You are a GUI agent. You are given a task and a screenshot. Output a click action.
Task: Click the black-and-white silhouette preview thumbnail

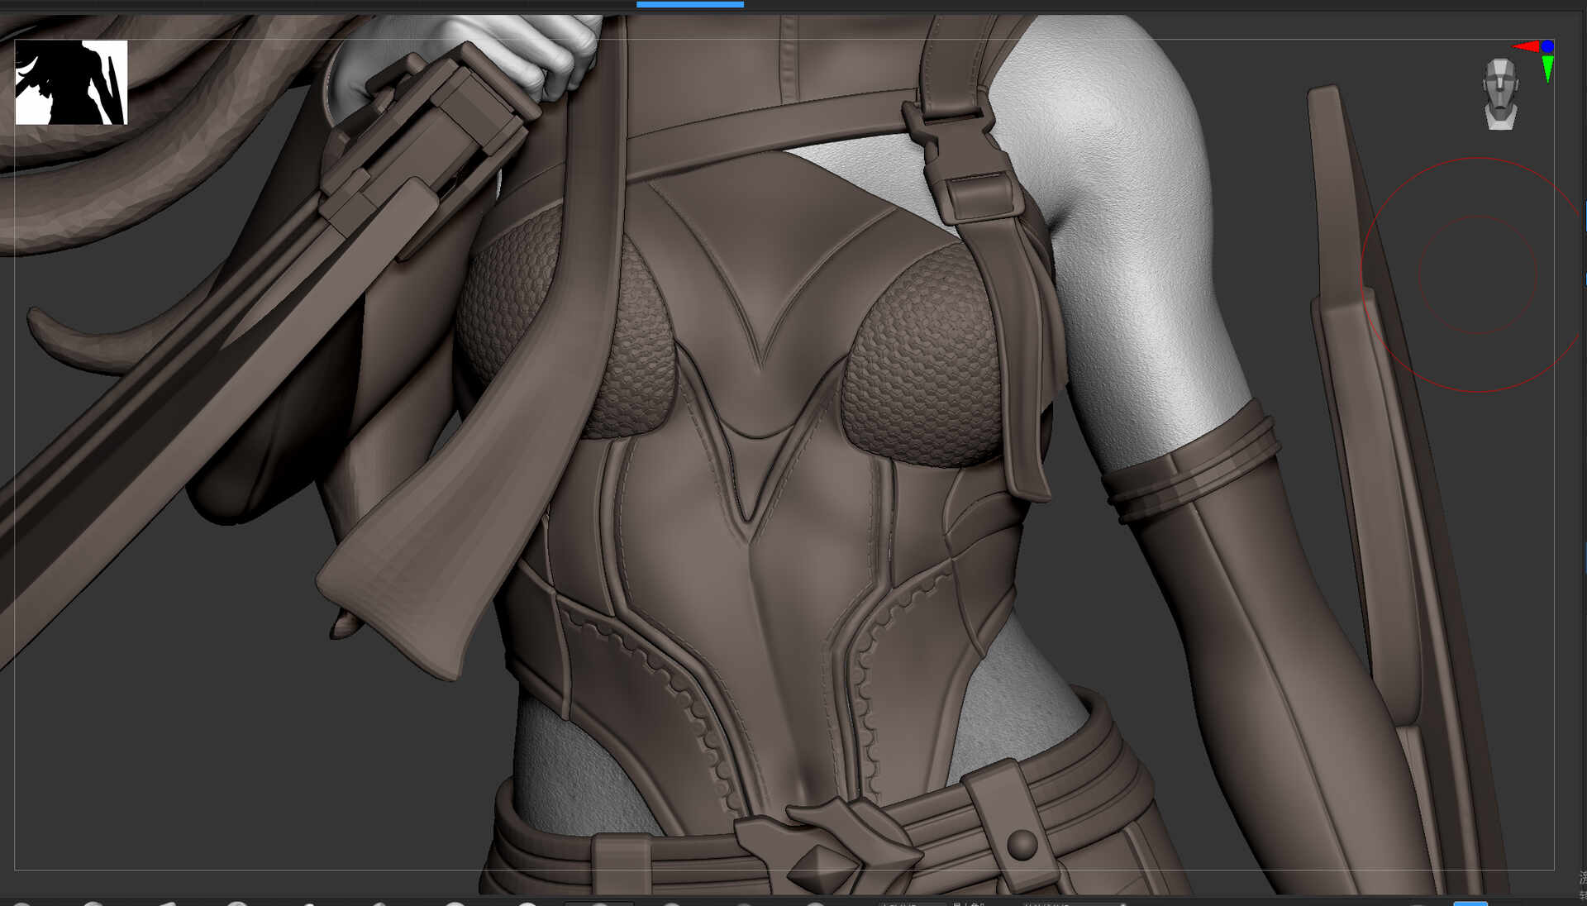tap(71, 82)
